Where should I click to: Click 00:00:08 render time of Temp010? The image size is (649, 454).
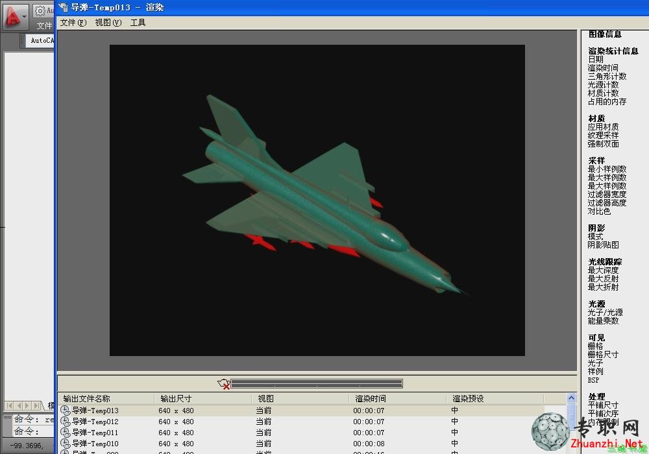point(369,444)
